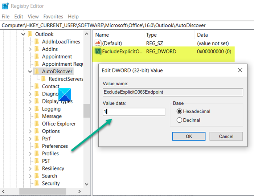The height and width of the screenshot is (196, 254).
Task: Open the File menu
Action: pyautogui.click(x=5, y=17)
